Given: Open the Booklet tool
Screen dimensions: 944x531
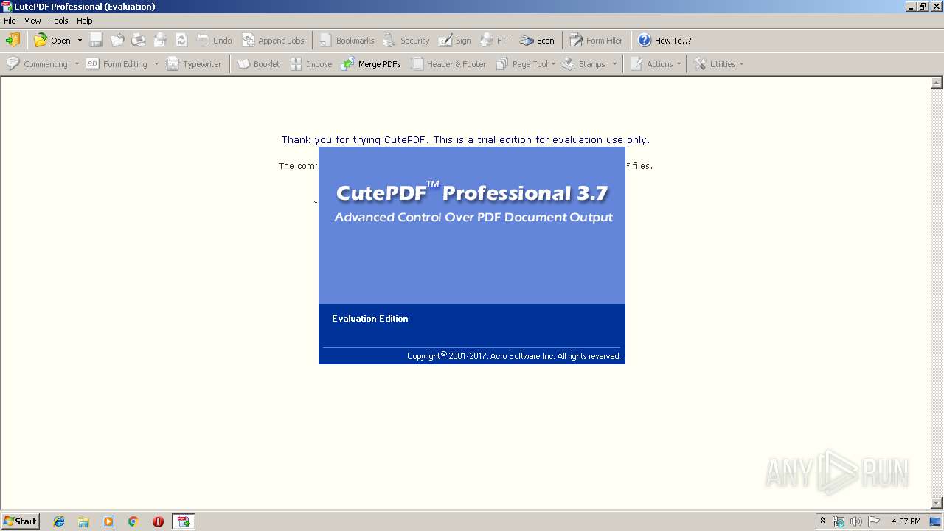Looking at the screenshot, I should click(258, 64).
